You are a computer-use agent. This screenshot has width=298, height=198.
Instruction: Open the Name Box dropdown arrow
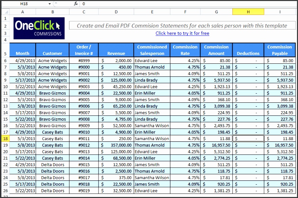tap(49, 4)
